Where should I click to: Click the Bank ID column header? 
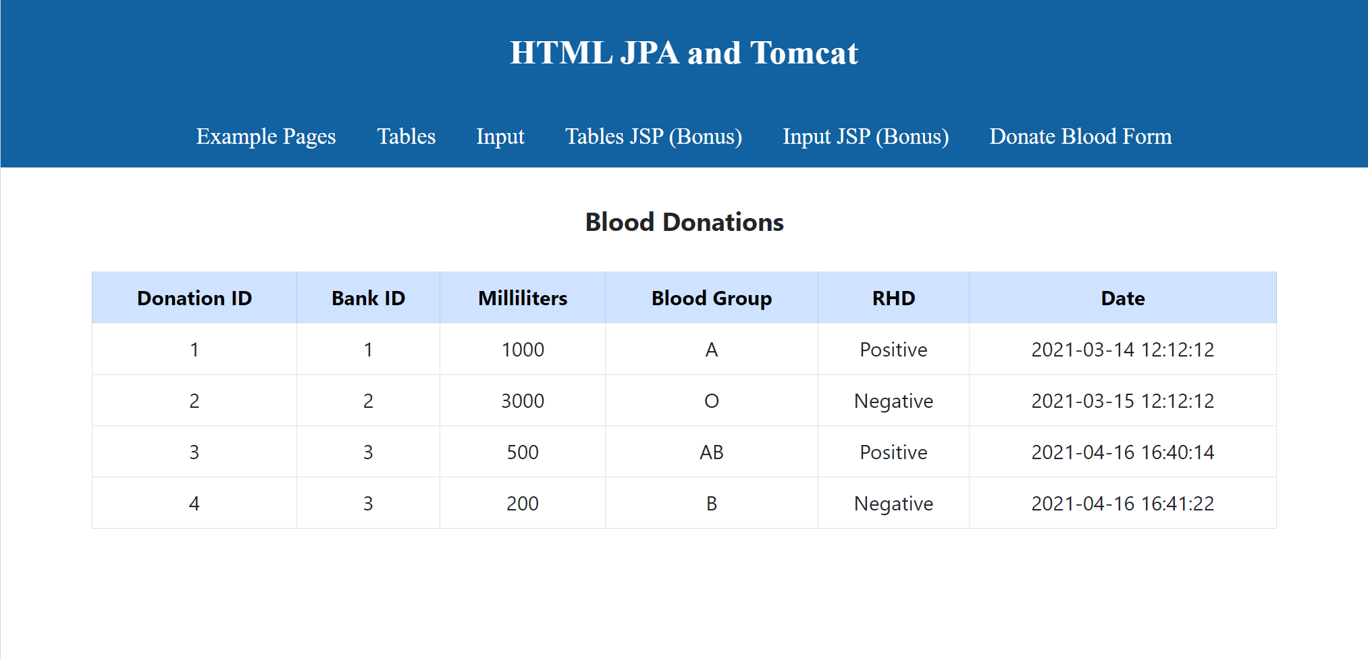pos(368,298)
